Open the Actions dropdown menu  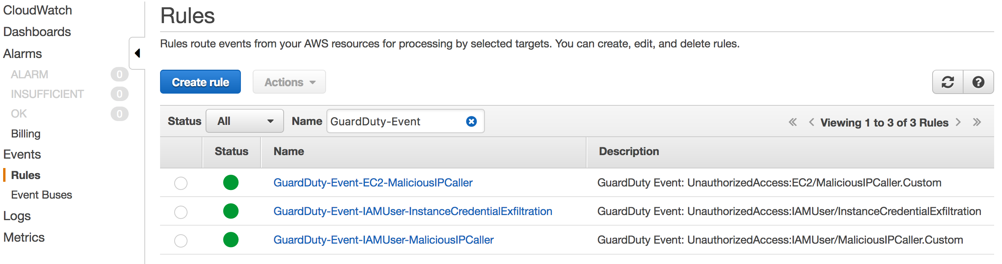pos(289,82)
